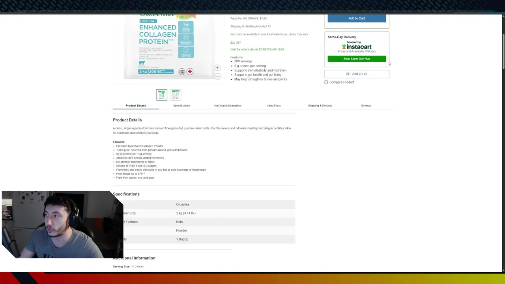Screen dimensions: 505x284
Task: Click 'Price Per 100 GRAMS: $4.00' text
Action: click(249, 19)
